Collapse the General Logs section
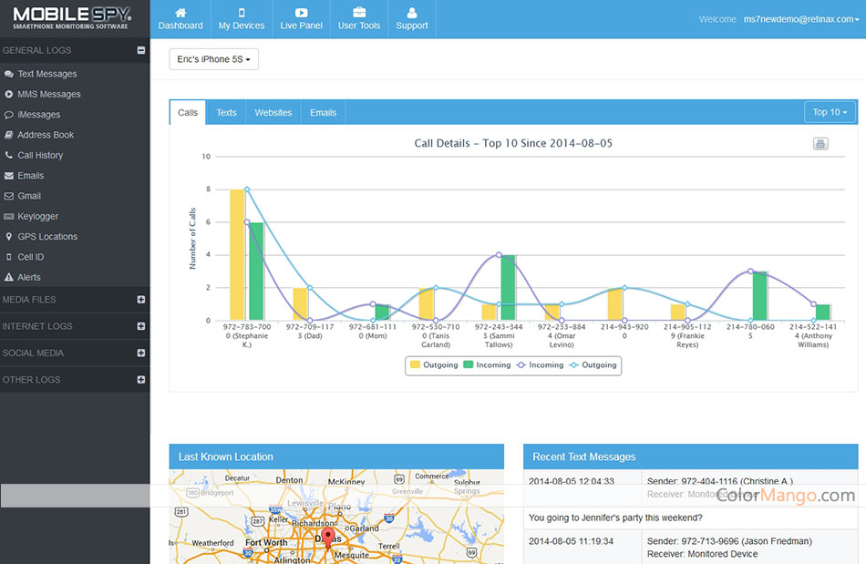The height and width of the screenshot is (564, 866). pos(140,50)
